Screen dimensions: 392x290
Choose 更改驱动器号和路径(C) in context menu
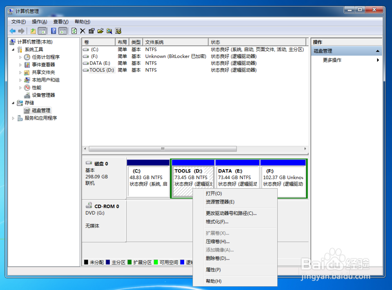235,213
